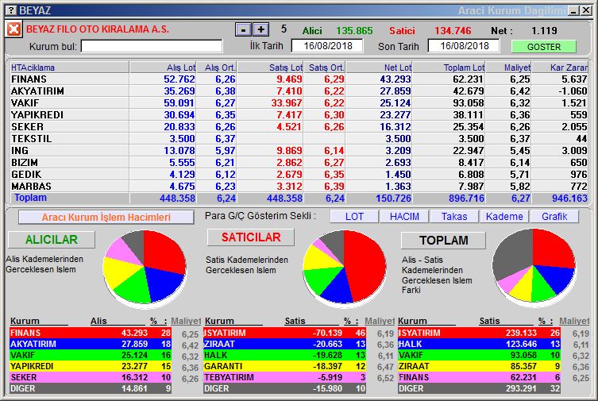Image resolution: width=598 pixels, height=401 pixels.
Task: Click the Net value 1.119
Action: click(x=544, y=30)
